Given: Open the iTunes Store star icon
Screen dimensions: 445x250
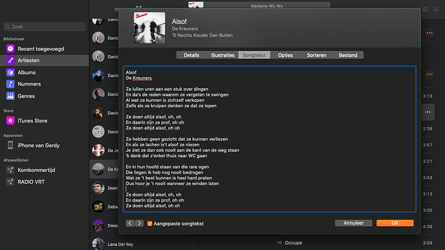Looking at the screenshot, I should pyautogui.click(x=10, y=120).
